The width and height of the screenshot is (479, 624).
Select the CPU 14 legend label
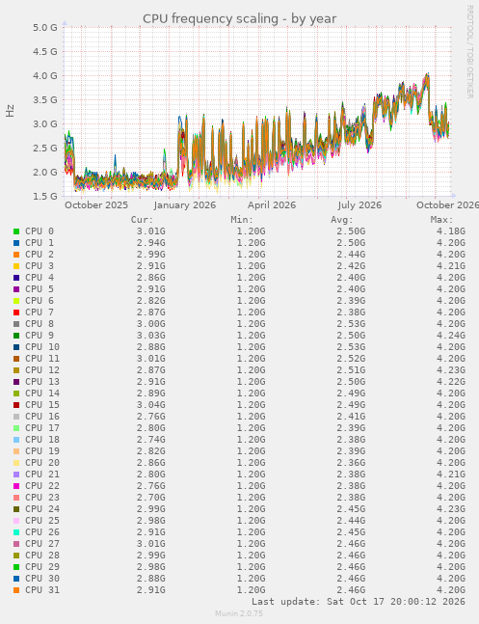(x=42, y=393)
